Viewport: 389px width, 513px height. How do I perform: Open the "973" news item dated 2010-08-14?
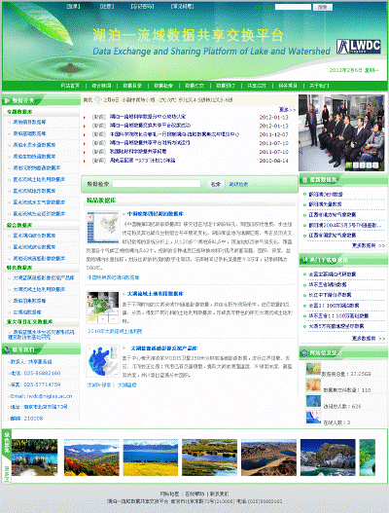click(143, 161)
